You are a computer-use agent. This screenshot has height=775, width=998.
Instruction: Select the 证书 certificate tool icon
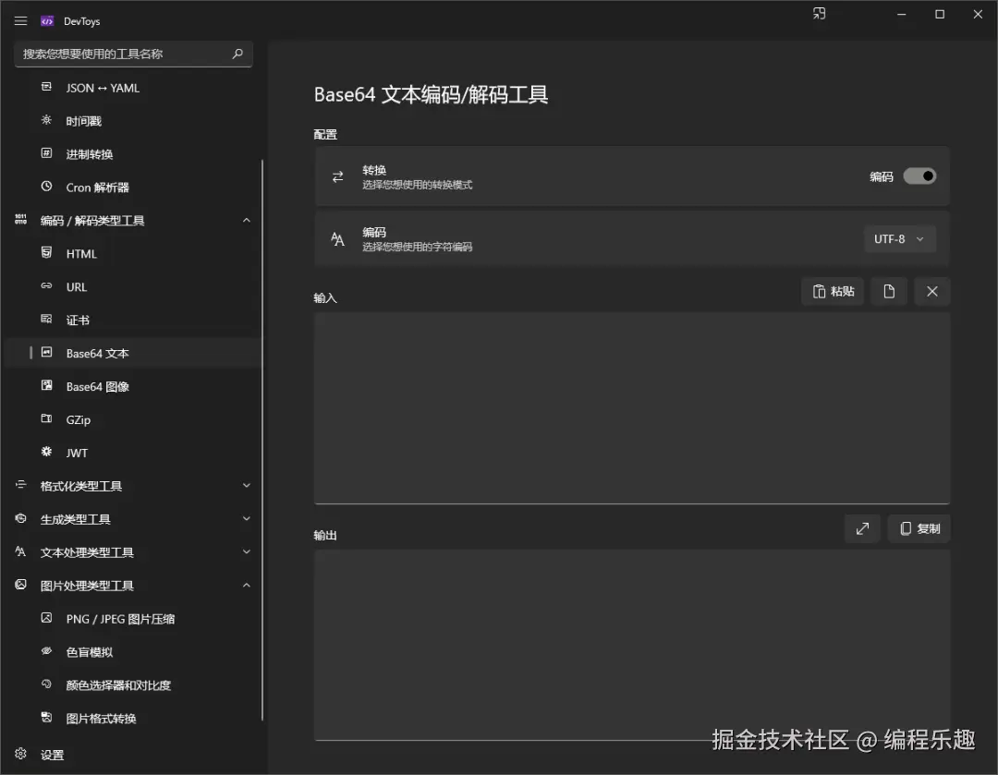(x=46, y=319)
